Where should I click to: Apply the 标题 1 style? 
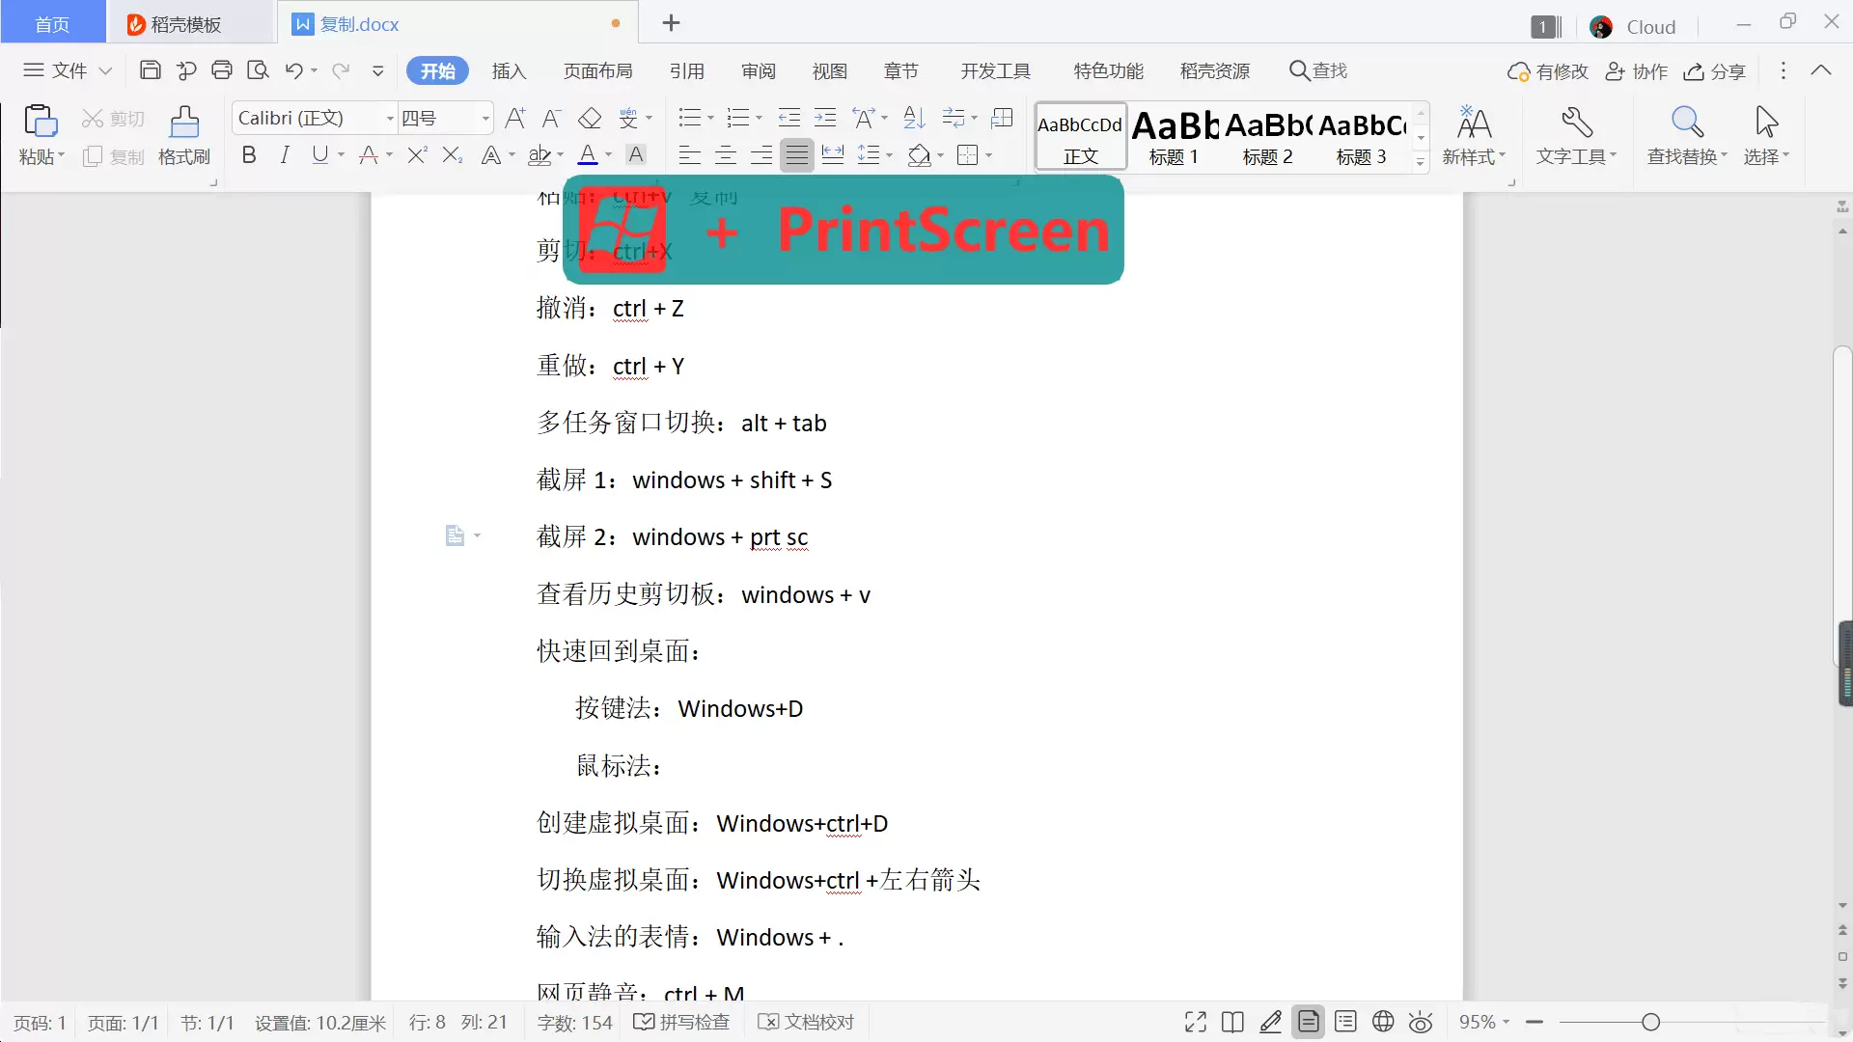(x=1175, y=136)
